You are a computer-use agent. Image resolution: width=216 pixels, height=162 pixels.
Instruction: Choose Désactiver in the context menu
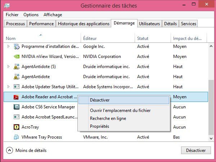point(124,100)
